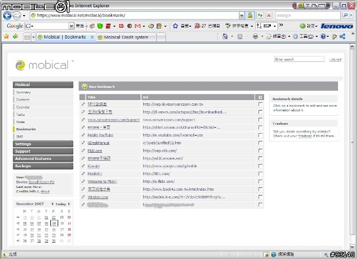Open the Quick Tabs grid icon
Viewport: 357px width, 259px height.
(27, 37)
